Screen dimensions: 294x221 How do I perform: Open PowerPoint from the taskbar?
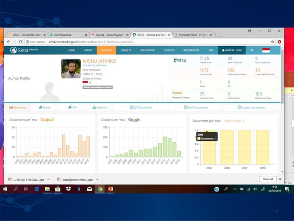(111, 189)
